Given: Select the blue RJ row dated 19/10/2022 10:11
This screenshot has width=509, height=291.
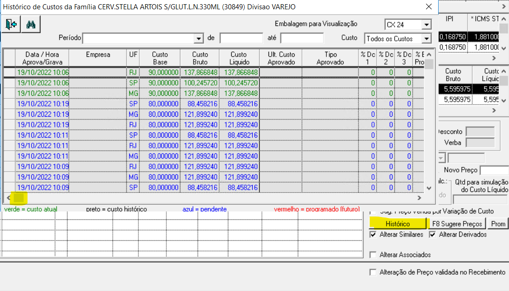Looking at the screenshot, I should (x=214, y=145).
